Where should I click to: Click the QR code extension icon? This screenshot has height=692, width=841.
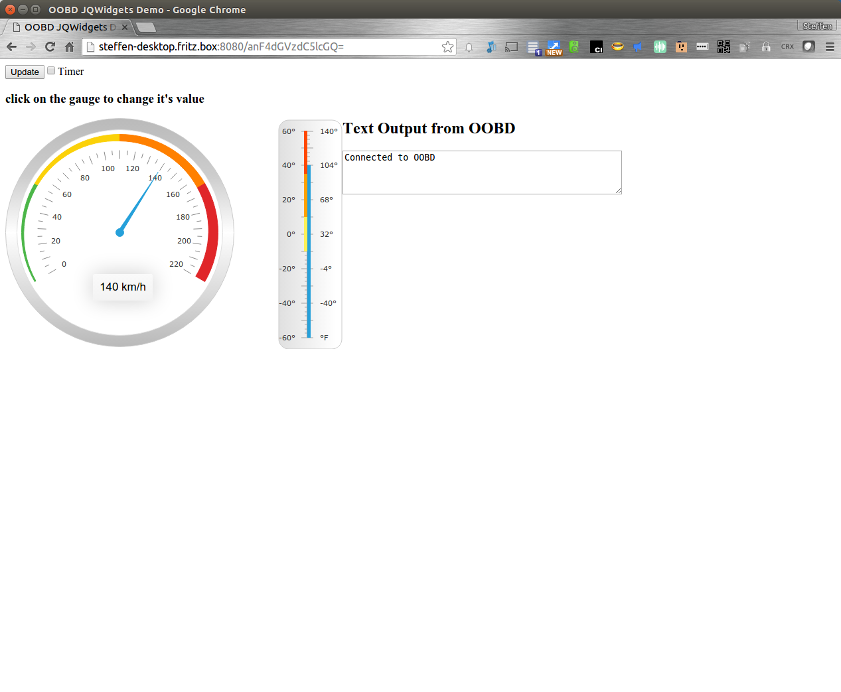point(724,46)
